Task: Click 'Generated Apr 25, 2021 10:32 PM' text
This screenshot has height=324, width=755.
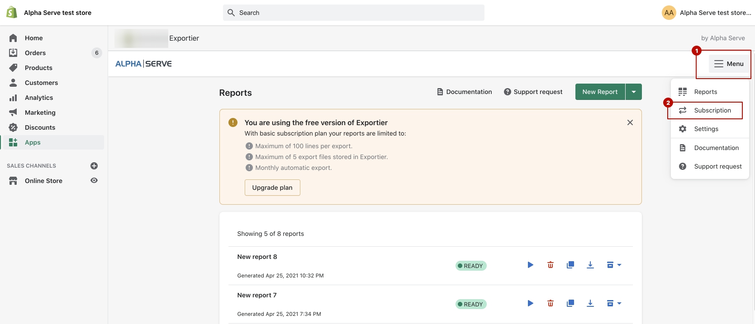Action: [x=280, y=276]
